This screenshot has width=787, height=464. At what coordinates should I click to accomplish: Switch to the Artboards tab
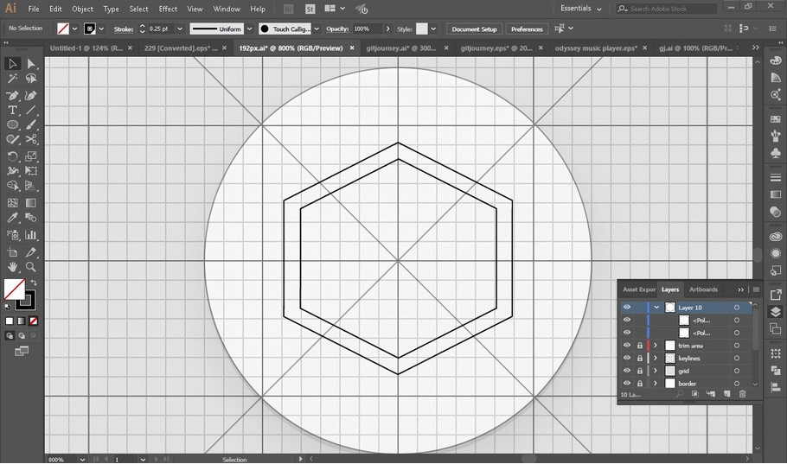703,289
